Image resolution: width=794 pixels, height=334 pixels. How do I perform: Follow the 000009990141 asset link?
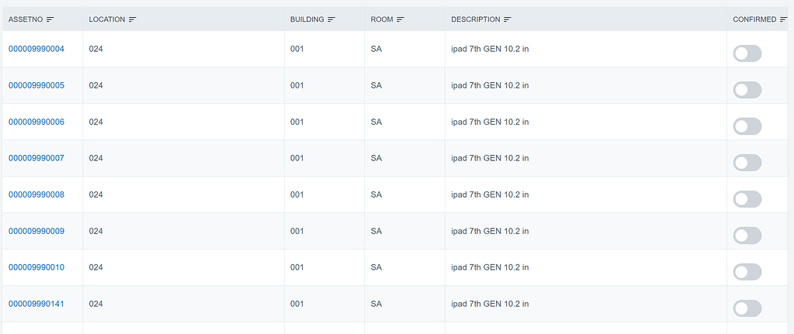(x=36, y=304)
